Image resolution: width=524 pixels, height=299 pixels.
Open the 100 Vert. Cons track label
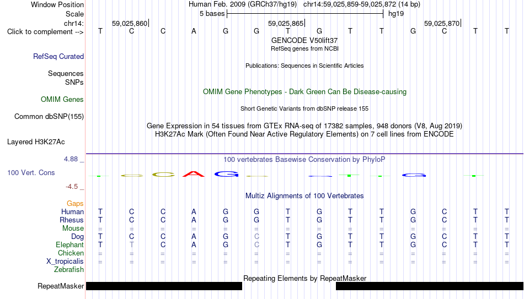coord(31,172)
